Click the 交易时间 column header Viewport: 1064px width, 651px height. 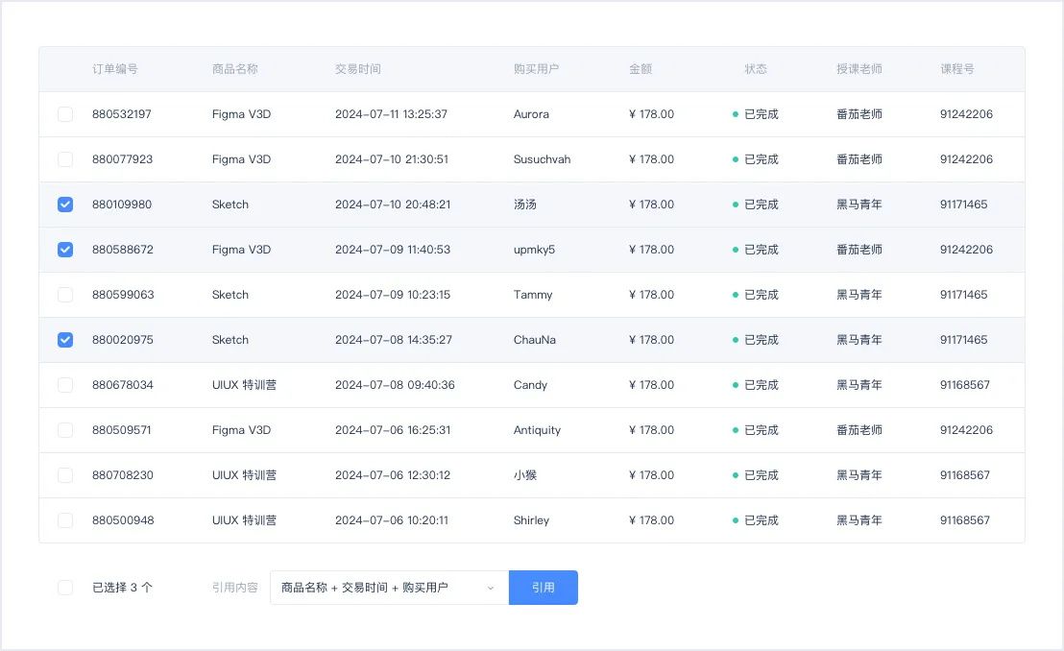click(357, 68)
